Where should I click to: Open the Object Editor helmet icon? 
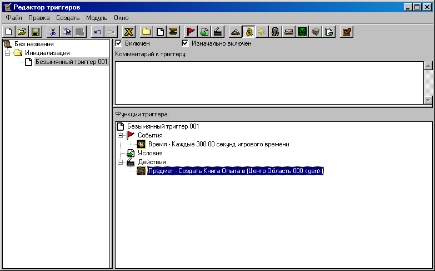click(x=275, y=32)
